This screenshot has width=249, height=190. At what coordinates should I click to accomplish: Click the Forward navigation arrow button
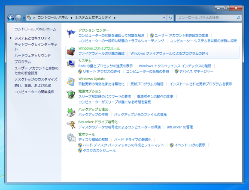(x=18, y=18)
